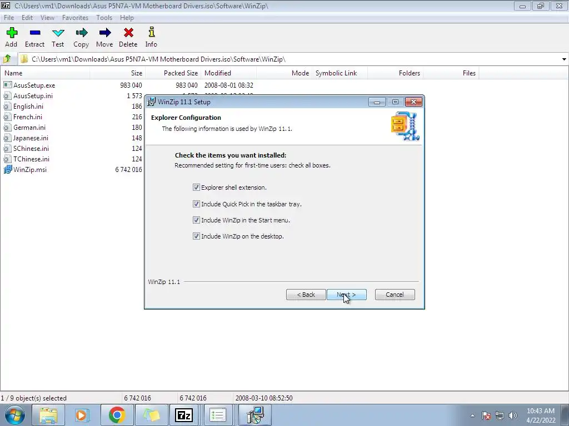Select the SChinese.ini file icon

[x=8, y=148]
